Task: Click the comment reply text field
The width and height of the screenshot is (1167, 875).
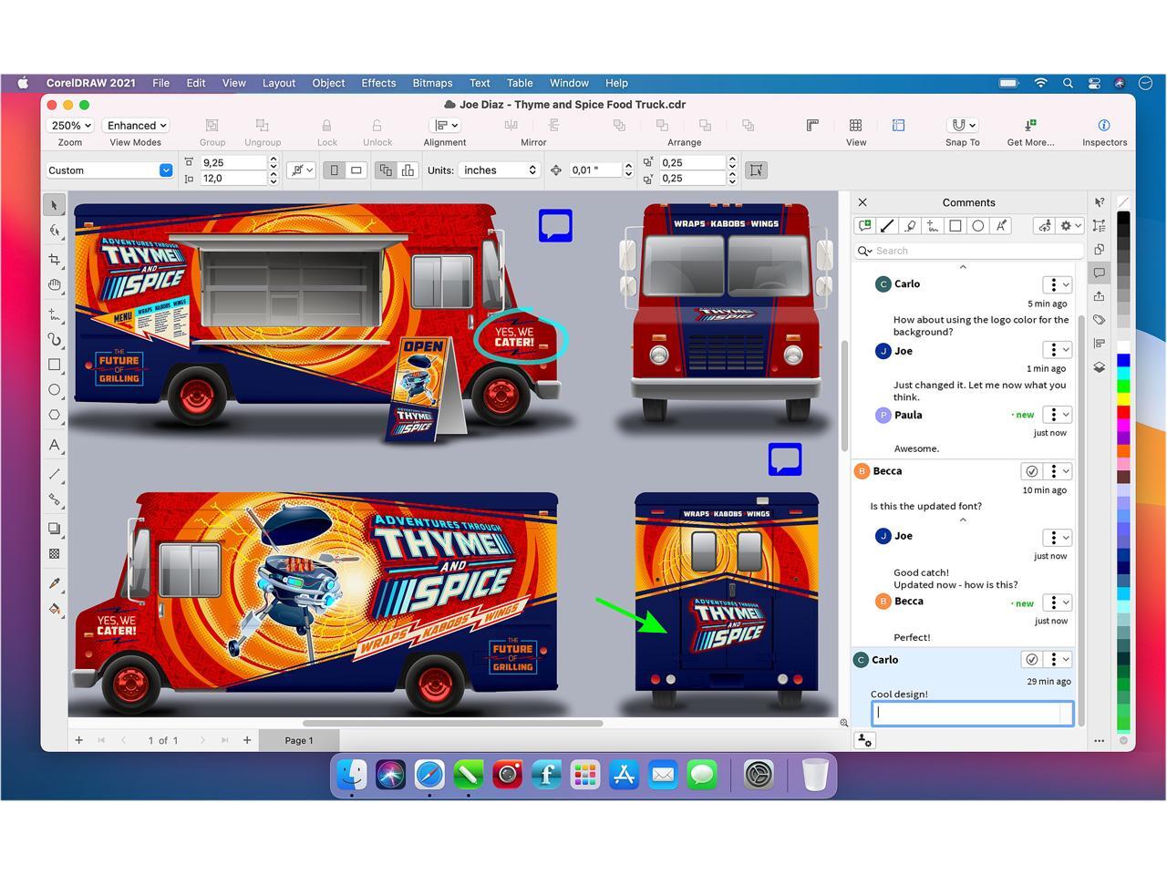Action: click(972, 714)
